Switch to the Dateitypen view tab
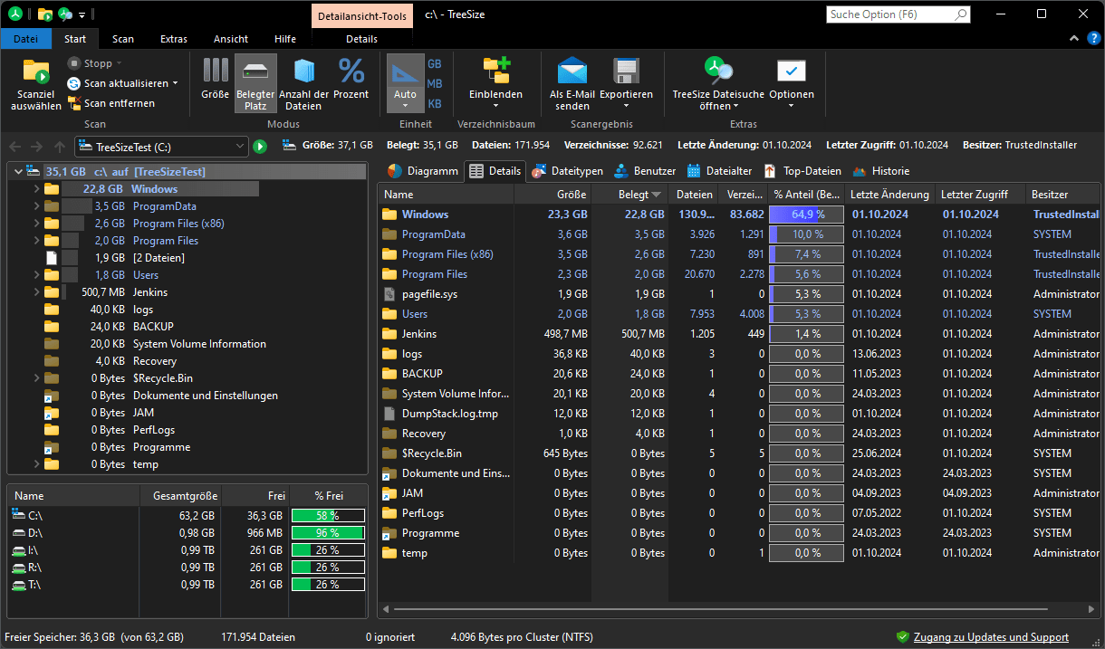 pos(568,171)
